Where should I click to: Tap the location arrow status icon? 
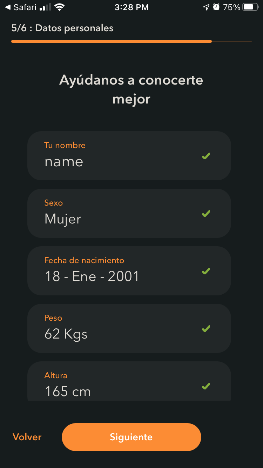click(206, 7)
